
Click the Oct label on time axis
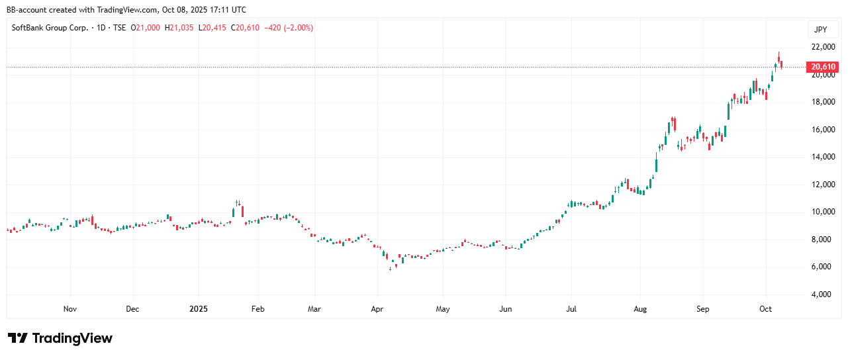pos(766,309)
